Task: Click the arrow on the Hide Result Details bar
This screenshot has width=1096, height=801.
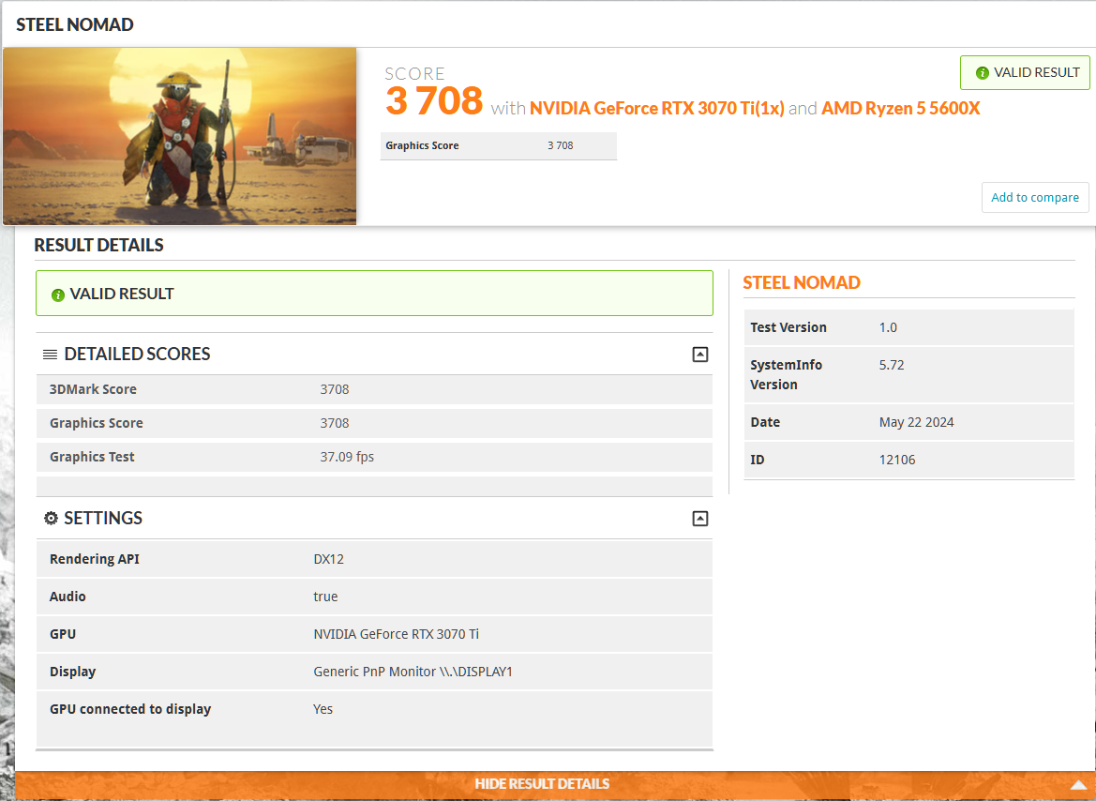Action: (x=1078, y=785)
